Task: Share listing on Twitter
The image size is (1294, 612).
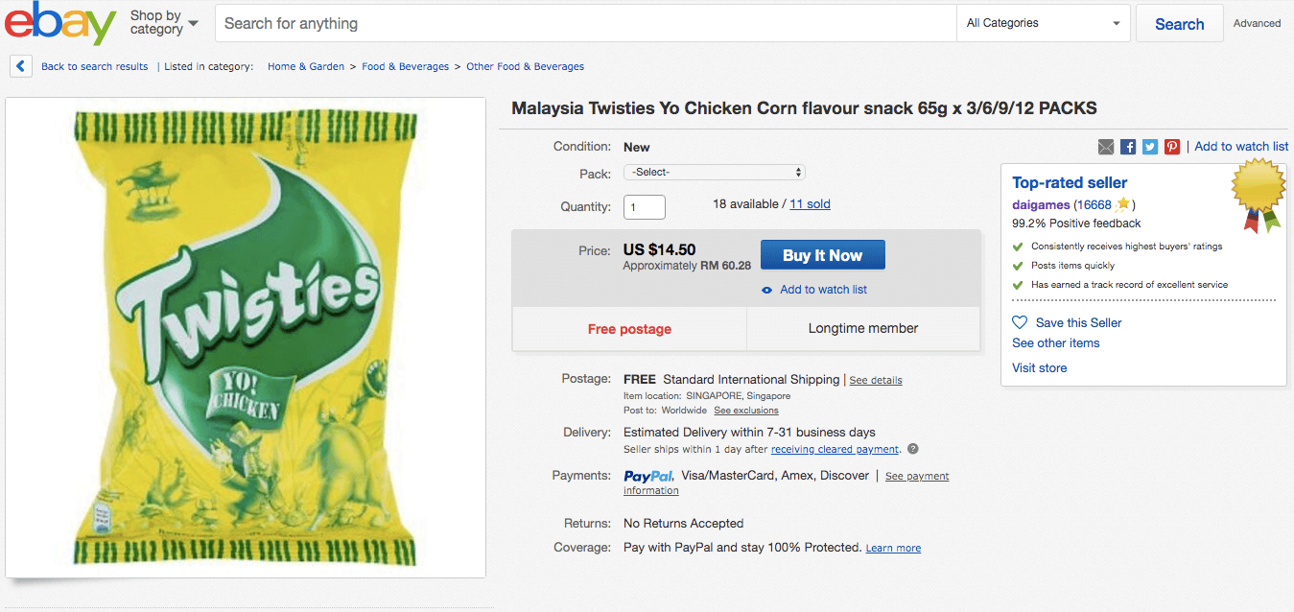Action: [x=1150, y=147]
